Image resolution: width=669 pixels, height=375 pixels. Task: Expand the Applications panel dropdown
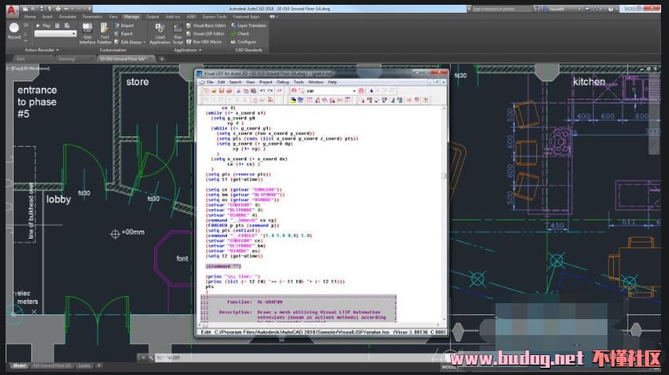click(189, 49)
